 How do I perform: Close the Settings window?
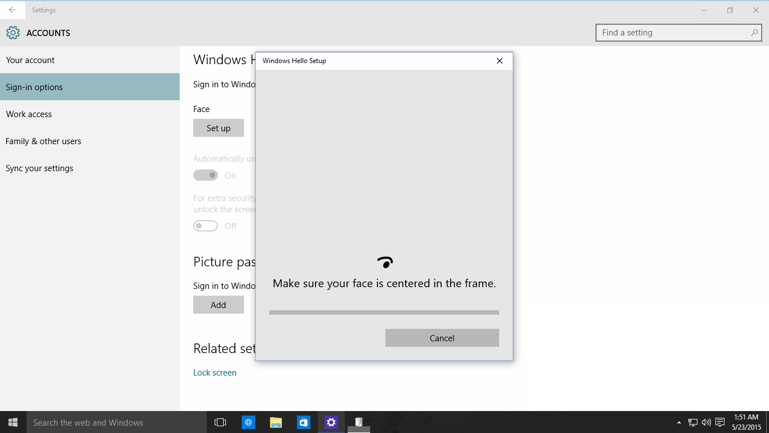point(756,10)
